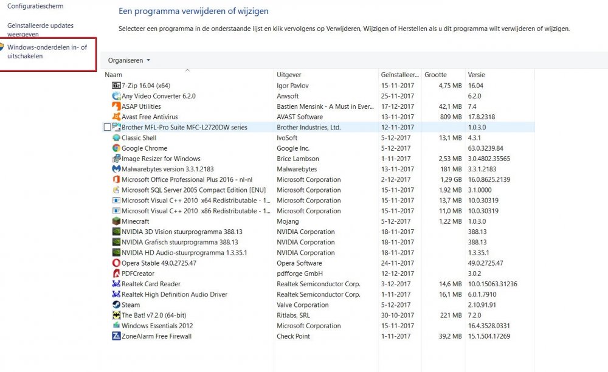
Task: Click the Minecraft block icon
Action: point(116,221)
